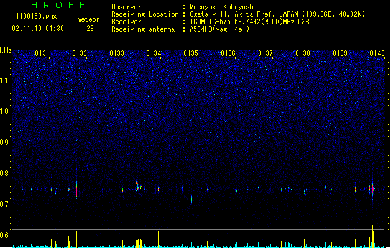The image size is (391, 248).
Task: Click the Receiver label
Action: [x=126, y=22]
